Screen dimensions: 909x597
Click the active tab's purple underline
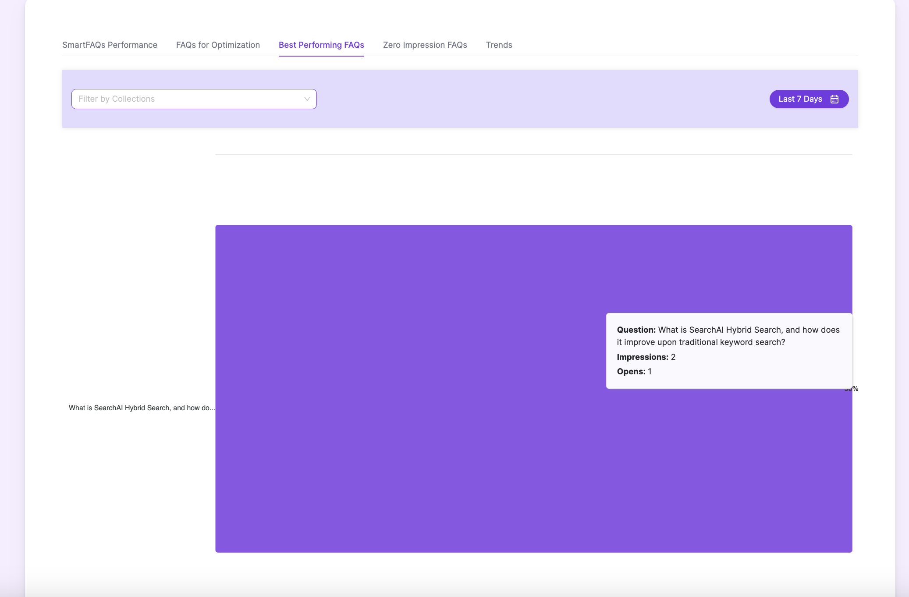click(321, 56)
